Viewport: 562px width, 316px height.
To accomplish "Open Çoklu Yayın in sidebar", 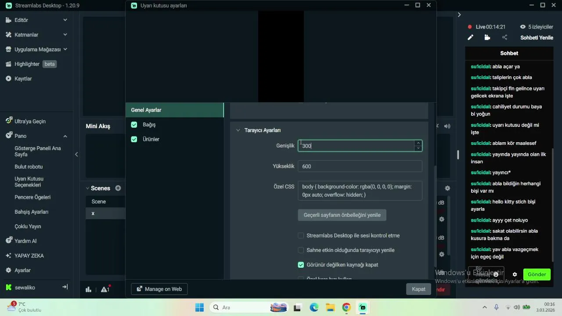I will [x=28, y=226].
